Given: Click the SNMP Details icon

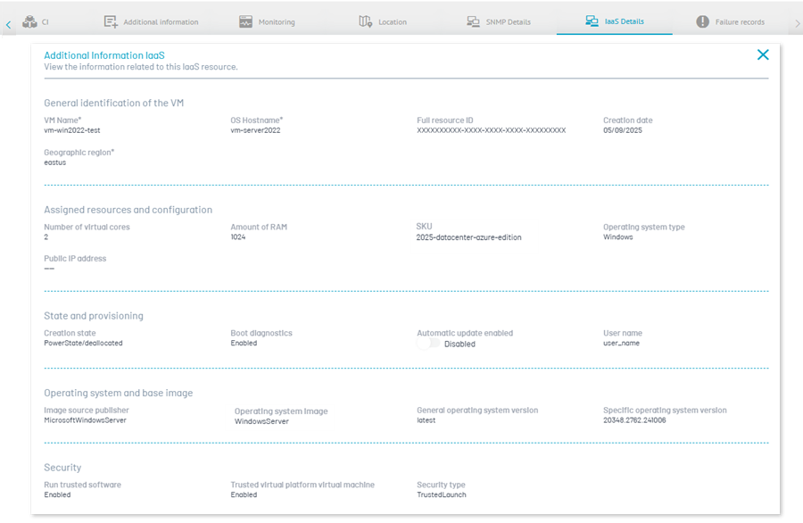Looking at the screenshot, I should coord(474,21).
